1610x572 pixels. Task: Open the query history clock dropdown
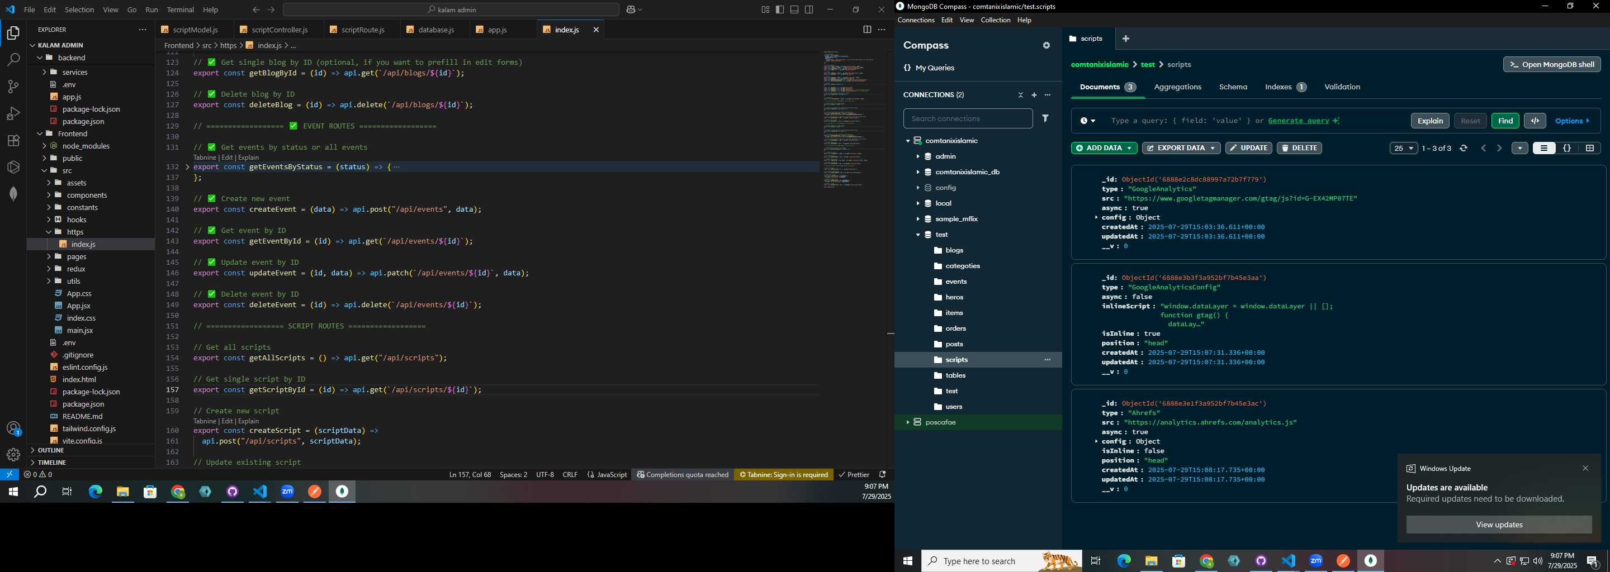click(x=1088, y=121)
